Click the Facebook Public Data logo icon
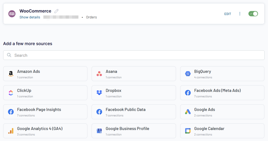 pyautogui.click(x=99, y=112)
